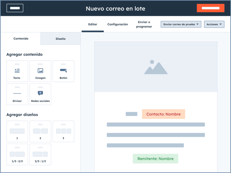This screenshot has width=231, height=173.
Task: Add the Redes sociales module
Action: (40, 94)
